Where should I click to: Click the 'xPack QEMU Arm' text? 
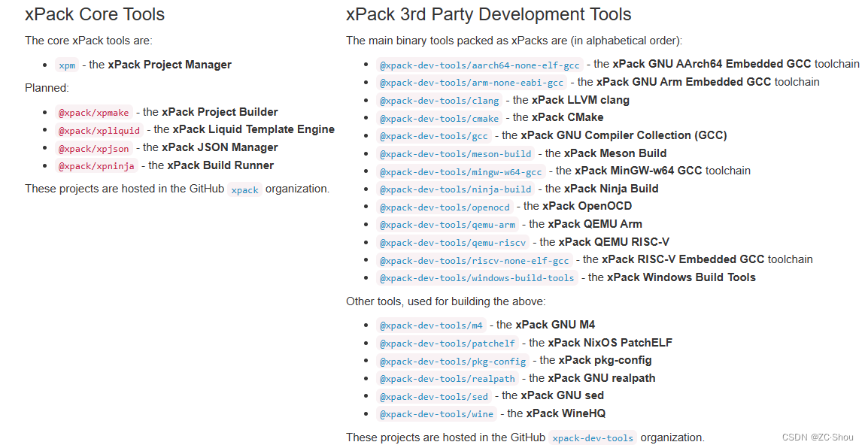pos(595,224)
